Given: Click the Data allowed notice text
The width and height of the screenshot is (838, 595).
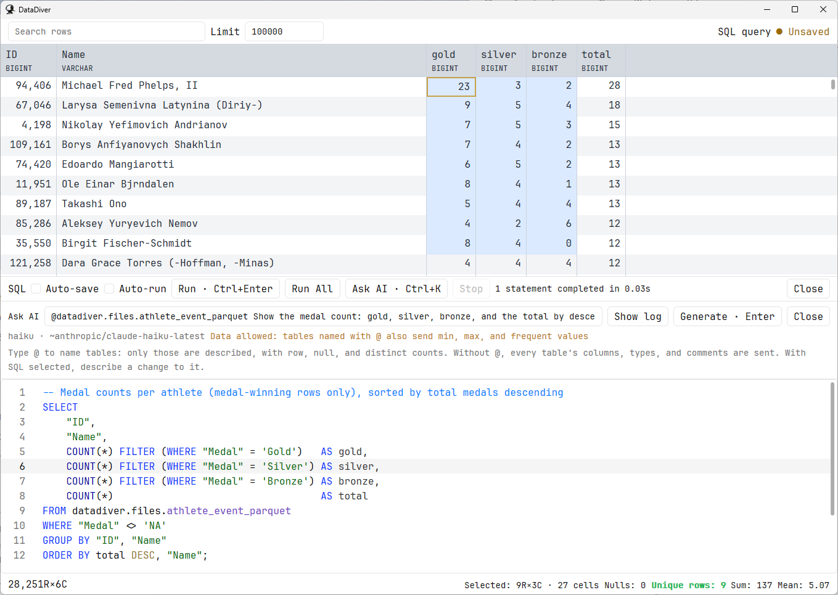Looking at the screenshot, I should coord(399,336).
